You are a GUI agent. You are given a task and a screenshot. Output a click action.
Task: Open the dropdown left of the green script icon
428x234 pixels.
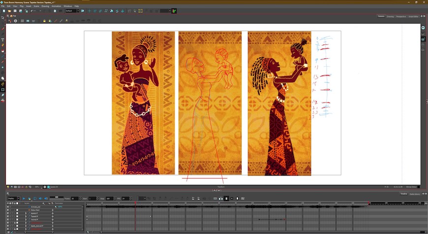click(x=165, y=11)
